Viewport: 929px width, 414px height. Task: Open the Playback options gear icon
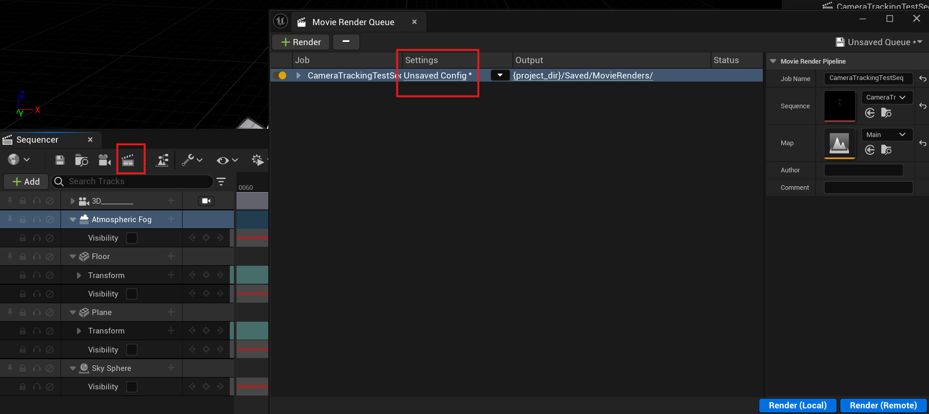pyautogui.click(x=258, y=160)
